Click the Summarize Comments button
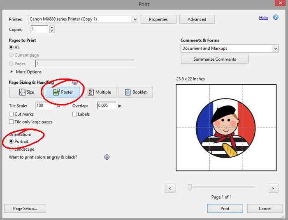 coord(215,59)
